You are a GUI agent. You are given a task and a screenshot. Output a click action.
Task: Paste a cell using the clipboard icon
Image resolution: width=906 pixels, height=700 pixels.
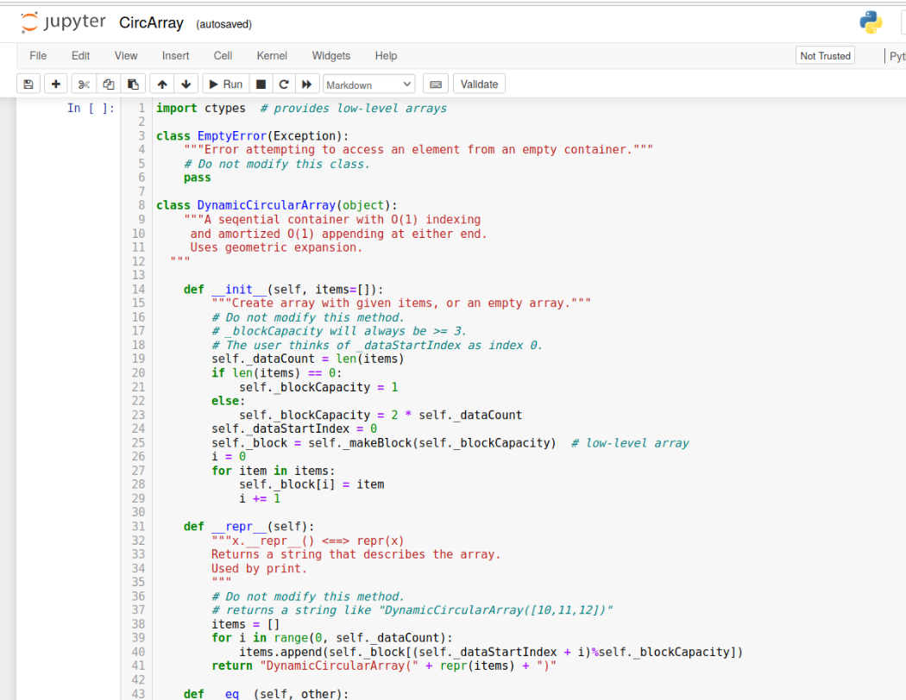134,84
